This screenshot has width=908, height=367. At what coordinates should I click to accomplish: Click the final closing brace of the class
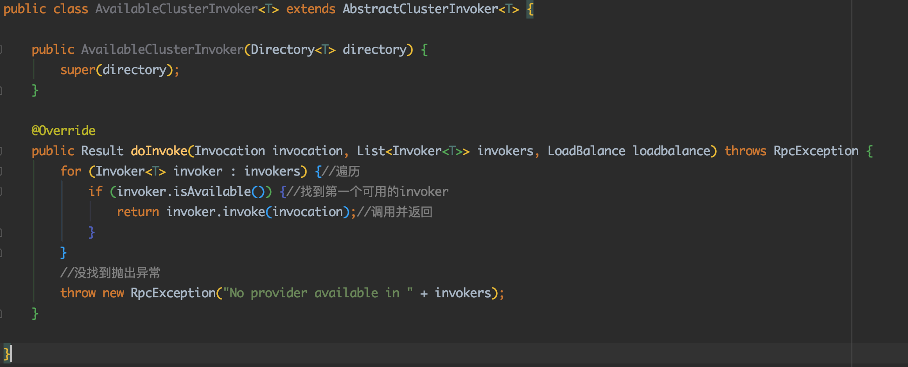click(x=6, y=353)
